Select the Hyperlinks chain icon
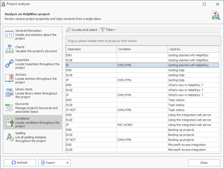The height and width of the screenshot is (169, 224). (9, 64)
